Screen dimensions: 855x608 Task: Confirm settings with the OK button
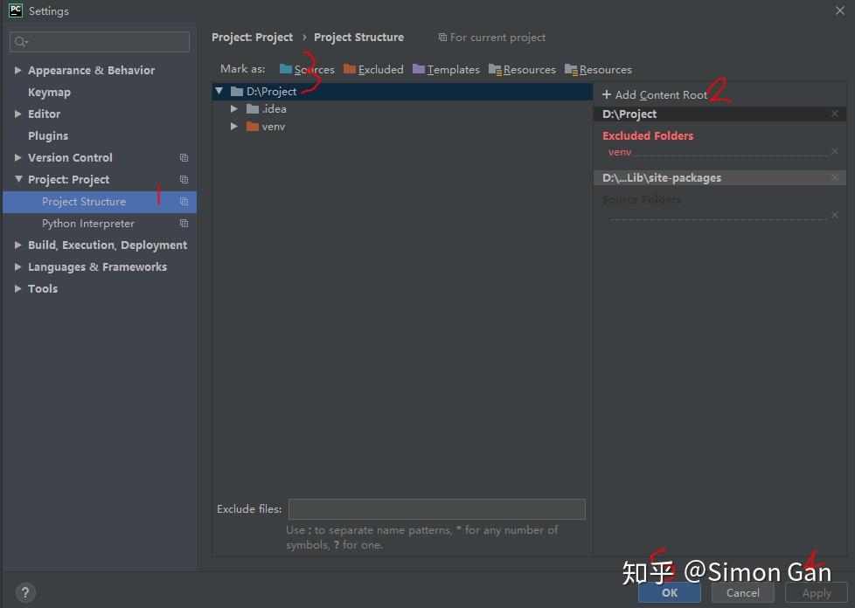(x=670, y=592)
